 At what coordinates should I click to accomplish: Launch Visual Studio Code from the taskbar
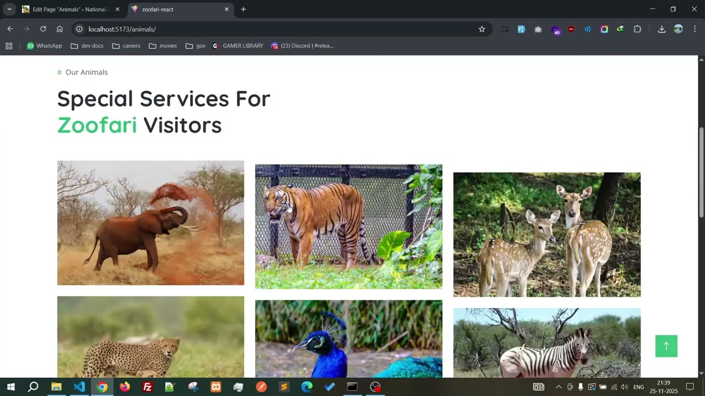[79, 387]
